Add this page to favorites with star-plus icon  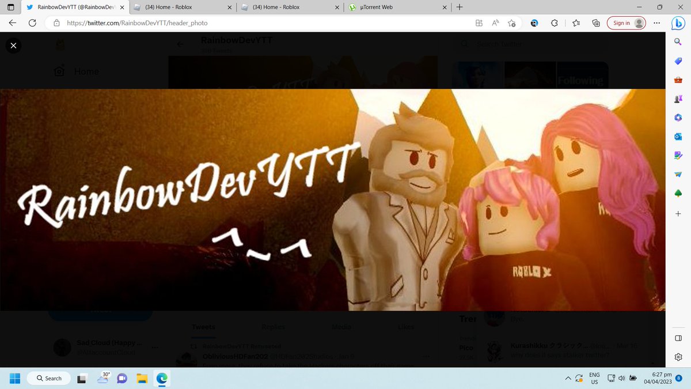511,23
